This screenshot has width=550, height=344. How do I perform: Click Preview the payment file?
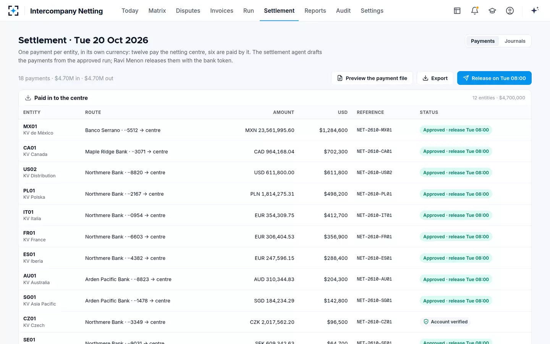coord(372,78)
